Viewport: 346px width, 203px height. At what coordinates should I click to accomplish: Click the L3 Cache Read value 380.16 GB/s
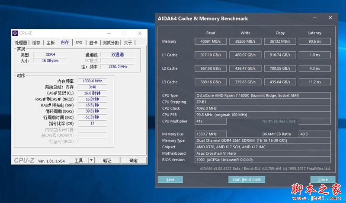211,82
